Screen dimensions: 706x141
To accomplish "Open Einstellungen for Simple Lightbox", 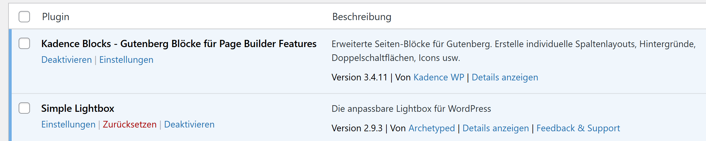I will (68, 124).
